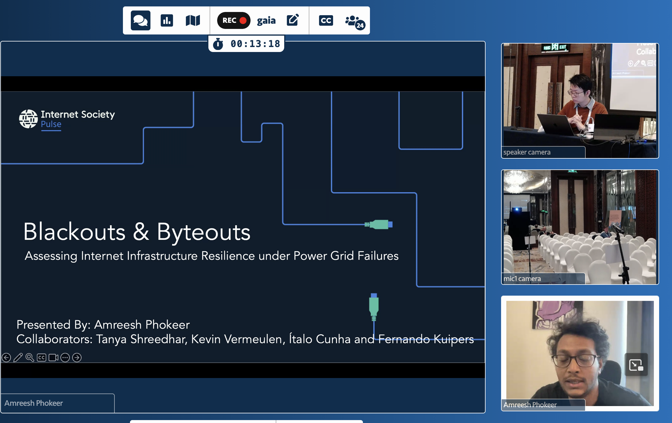Click the speaker camera label
The width and height of the screenshot is (672, 423).
pos(527,152)
